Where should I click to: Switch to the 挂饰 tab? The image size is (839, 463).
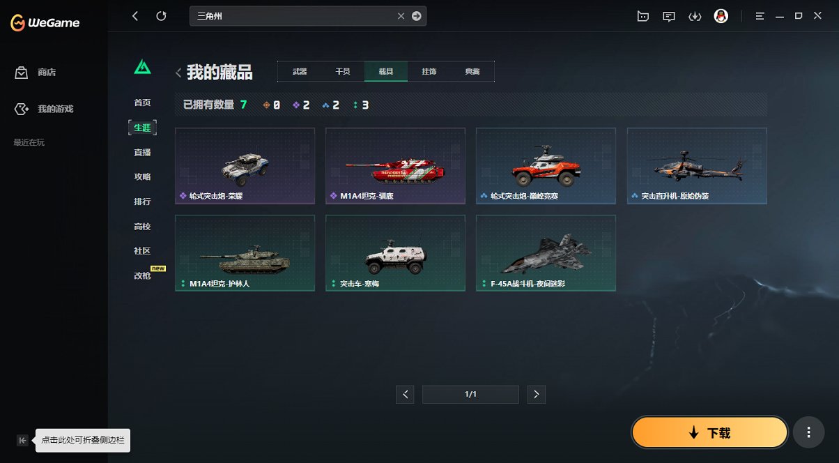pyautogui.click(x=429, y=71)
